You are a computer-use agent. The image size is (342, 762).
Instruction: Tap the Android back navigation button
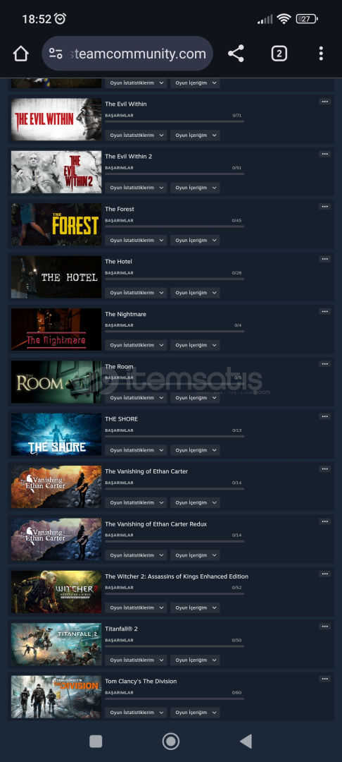click(246, 741)
